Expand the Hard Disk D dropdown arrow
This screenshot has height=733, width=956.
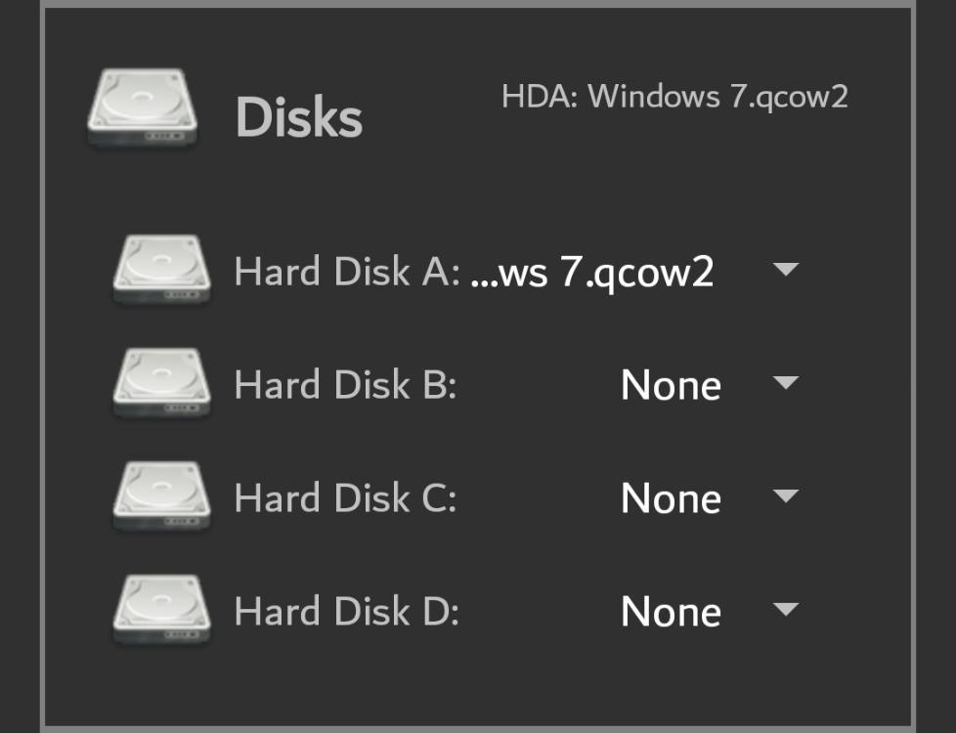pyautogui.click(x=785, y=609)
